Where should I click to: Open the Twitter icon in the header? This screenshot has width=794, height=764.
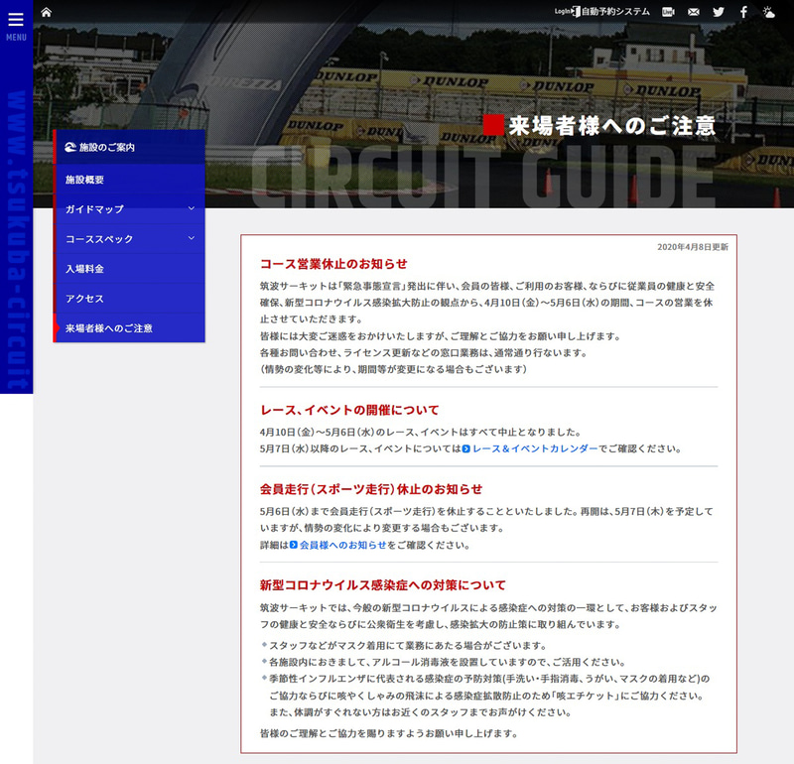[718, 12]
